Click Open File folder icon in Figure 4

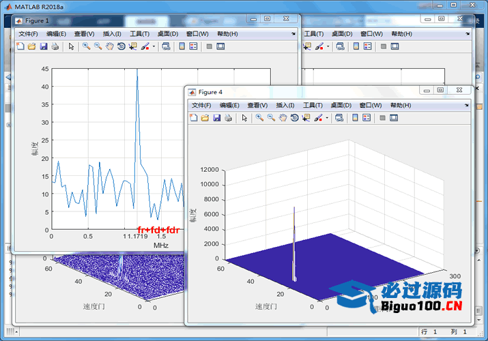(x=205, y=118)
